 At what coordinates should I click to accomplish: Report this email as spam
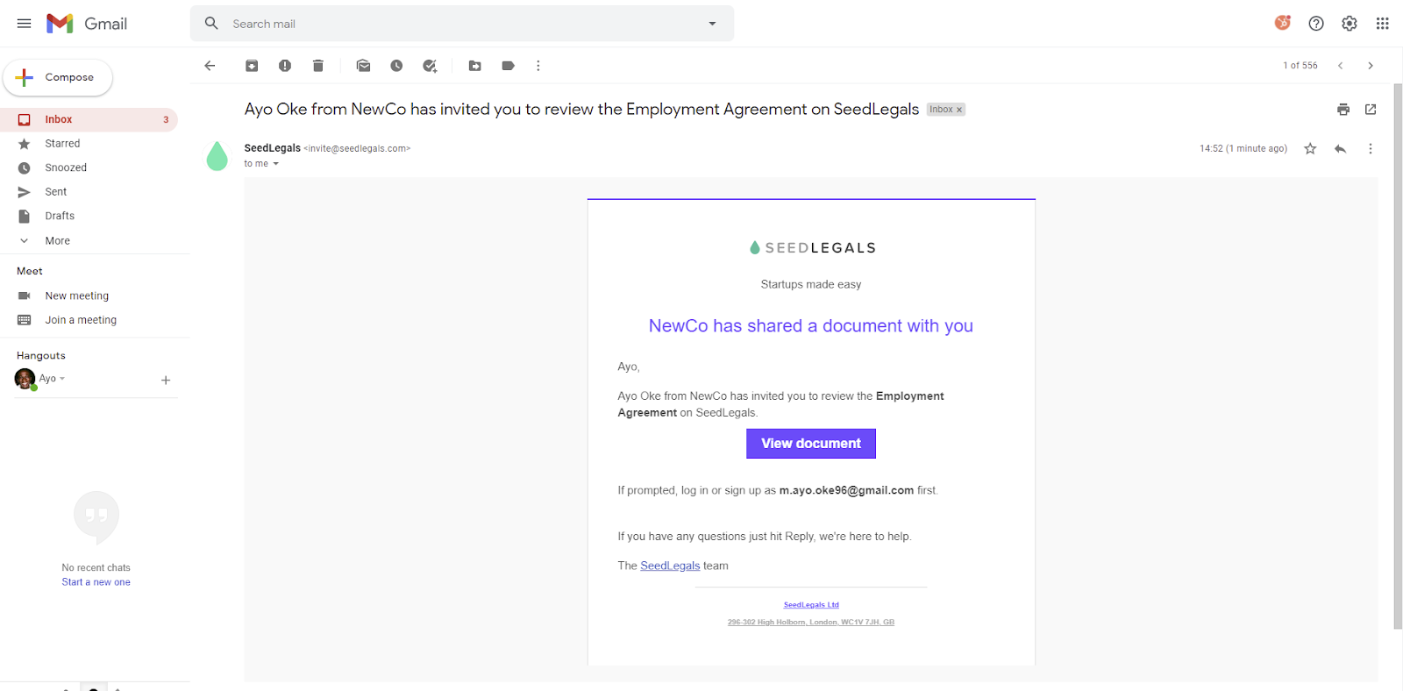point(285,66)
